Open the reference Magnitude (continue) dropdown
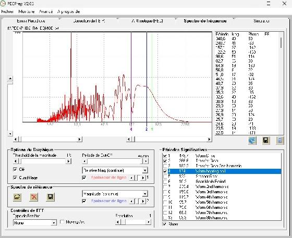The height and width of the screenshot is (238, 292). click(145, 194)
